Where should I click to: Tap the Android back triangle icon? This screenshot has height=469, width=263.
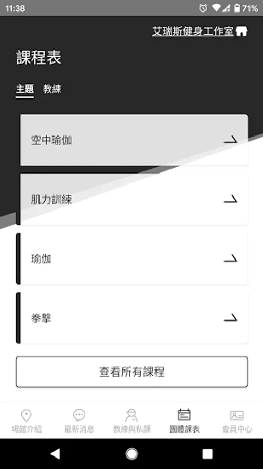(55, 454)
